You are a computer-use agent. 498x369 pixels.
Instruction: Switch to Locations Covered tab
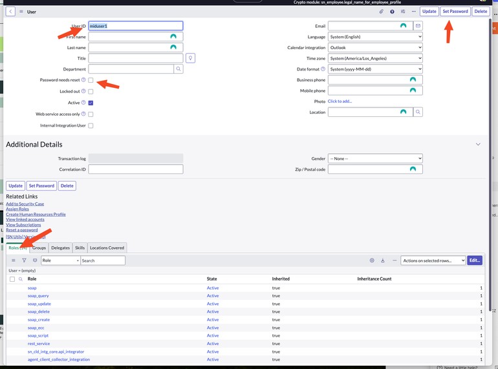pyautogui.click(x=107, y=248)
